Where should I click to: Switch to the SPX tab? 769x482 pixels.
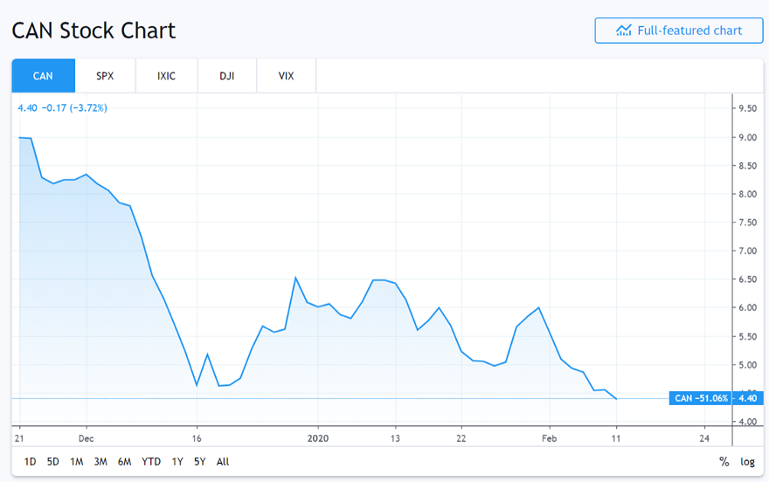point(105,76)
